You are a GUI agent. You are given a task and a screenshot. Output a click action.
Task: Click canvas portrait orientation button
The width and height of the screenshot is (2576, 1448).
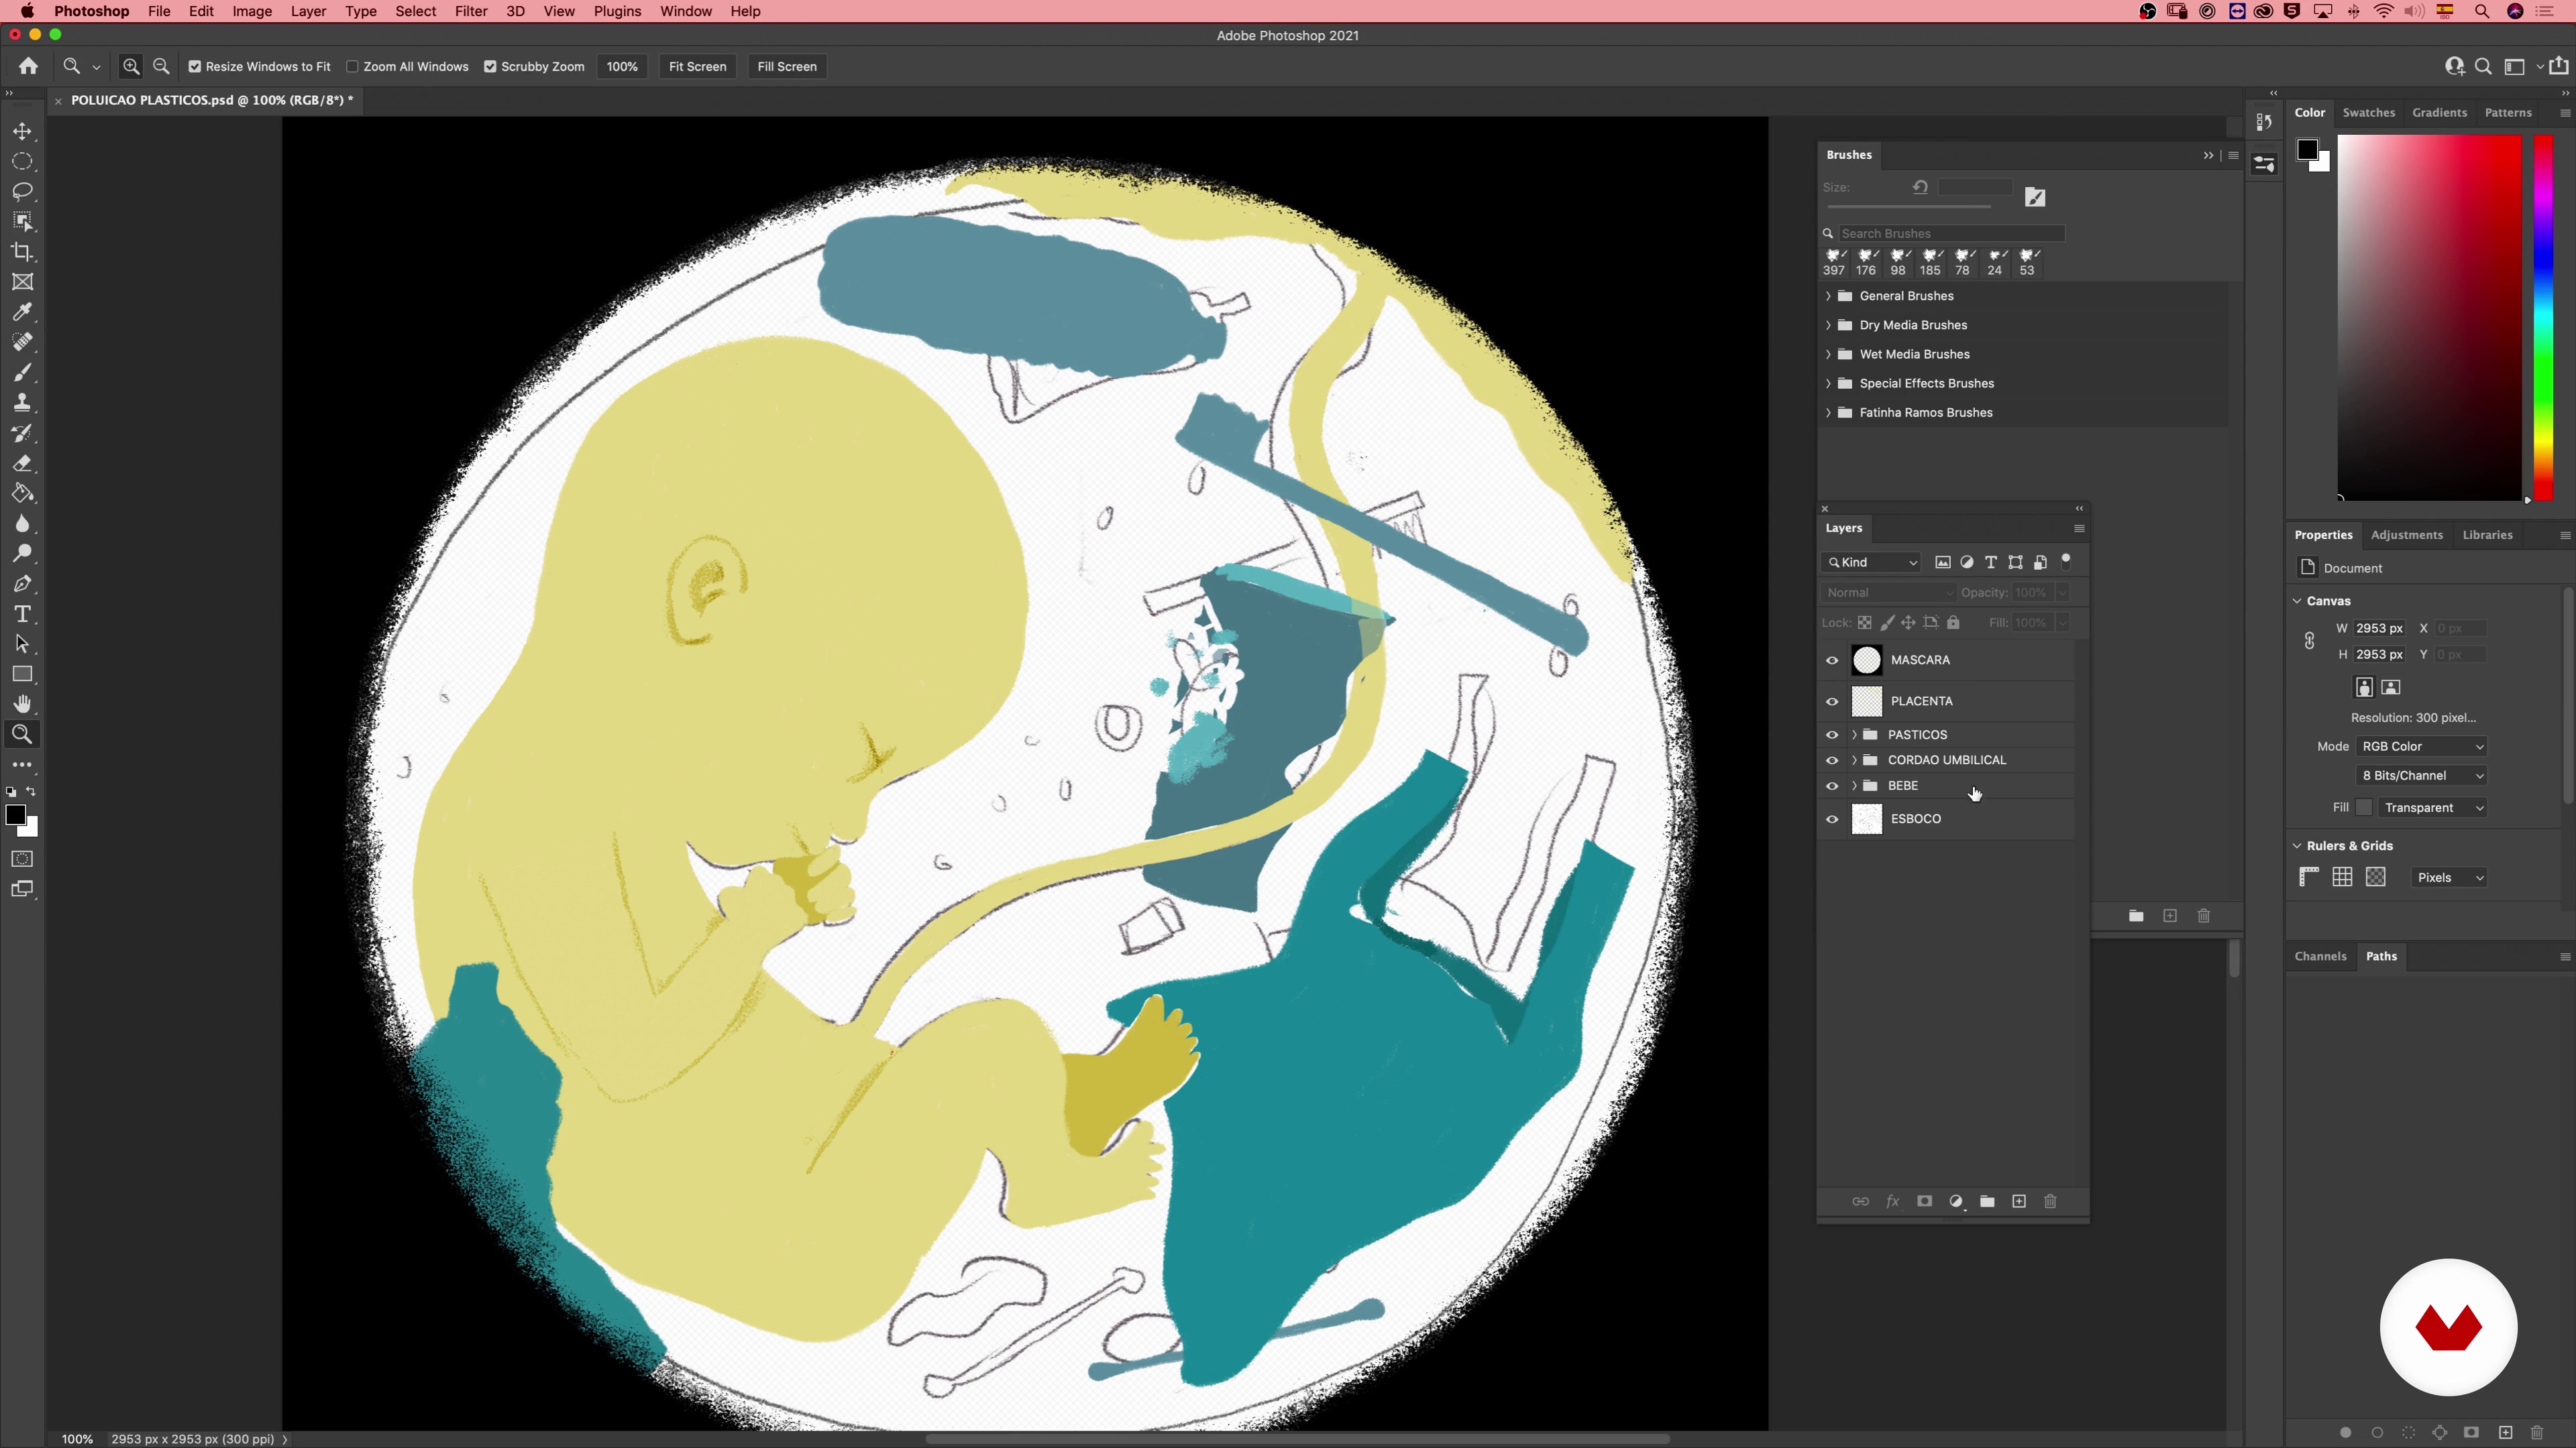[2364, 688]
